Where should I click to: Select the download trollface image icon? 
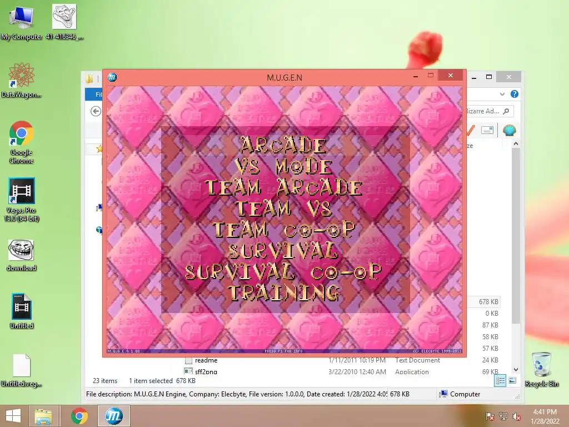tap(22, 255)
